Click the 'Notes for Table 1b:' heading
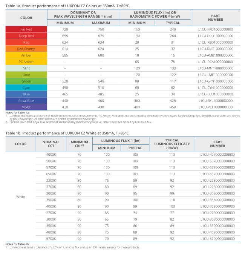The height and width of the screenshot is (256, 248). tap(17, 244)
